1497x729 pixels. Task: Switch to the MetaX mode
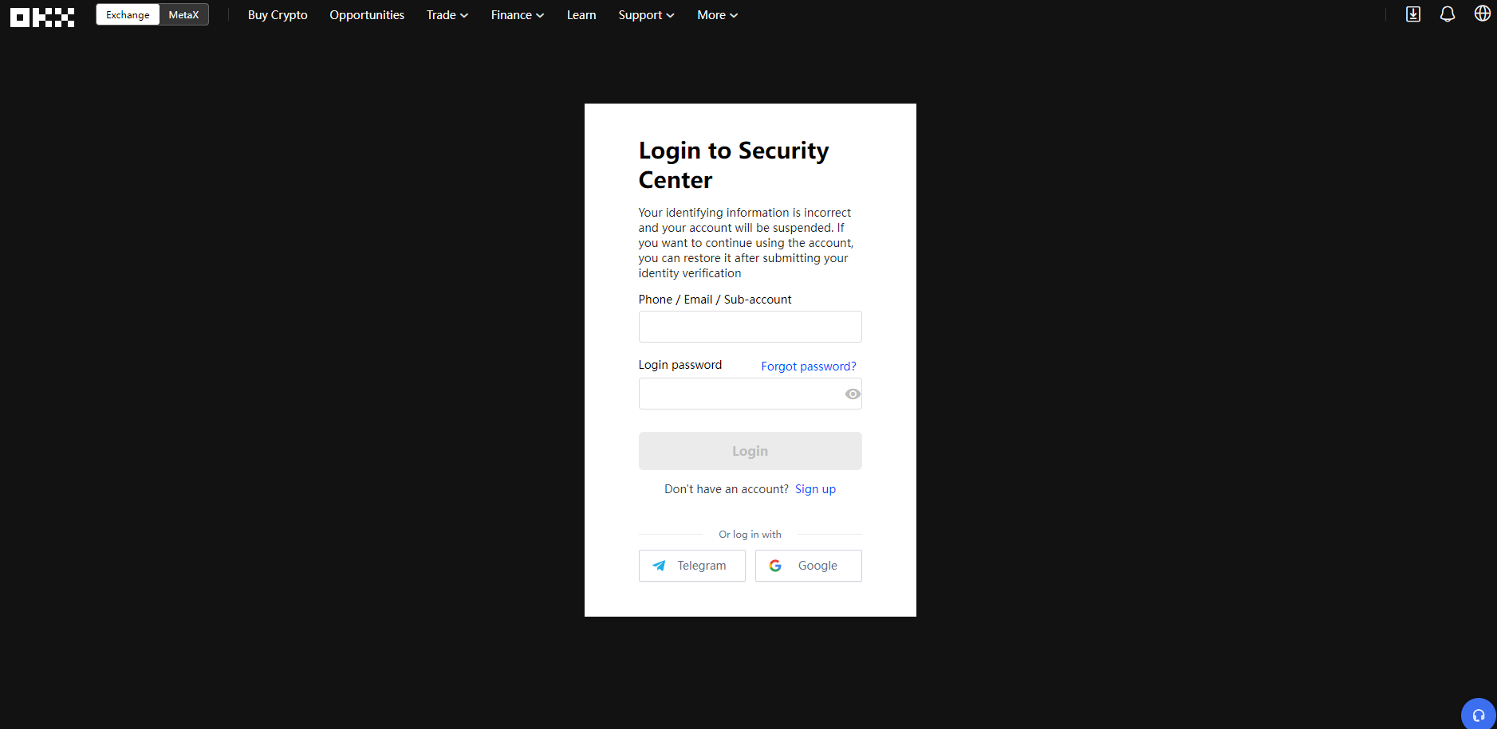coord(183,15)
